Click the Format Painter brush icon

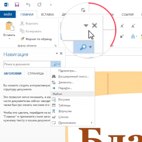point(22,39)
